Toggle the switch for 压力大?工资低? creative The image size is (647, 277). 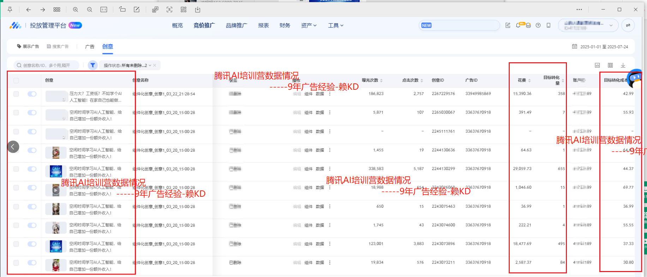(x=32, y=94)
